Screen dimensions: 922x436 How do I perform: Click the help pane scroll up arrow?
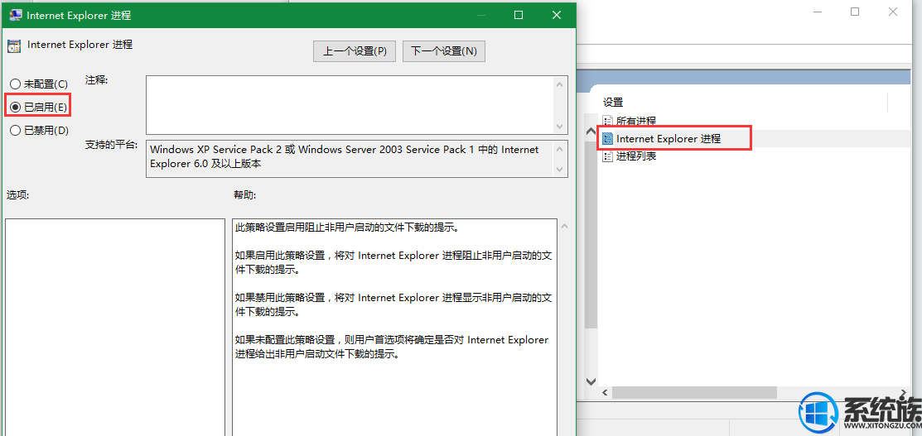click(564, 226)
